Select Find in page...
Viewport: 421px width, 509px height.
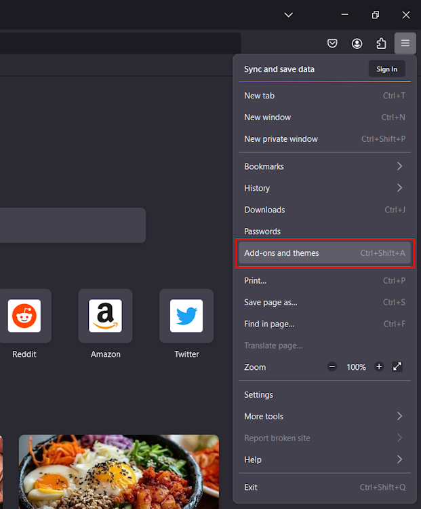[325, 324]
